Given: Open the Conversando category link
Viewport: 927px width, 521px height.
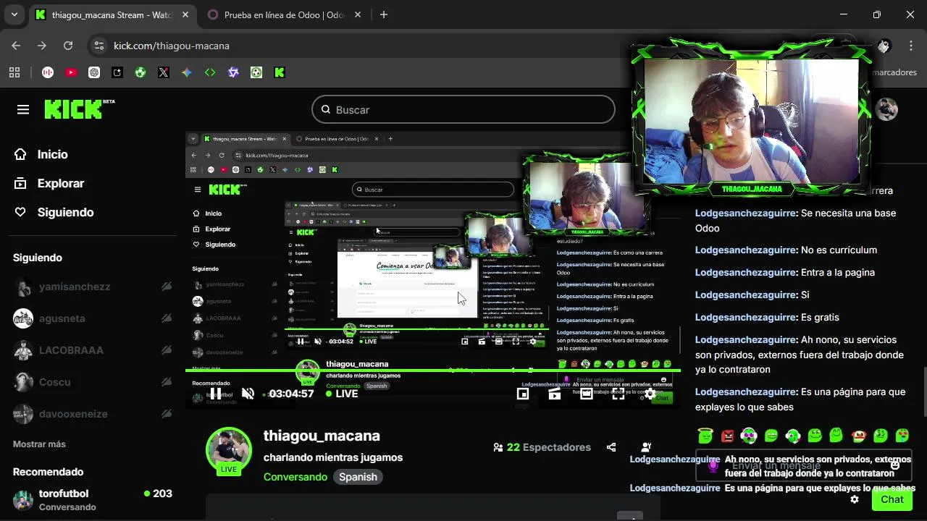Looking at the screenshot, I should pos(295,477).
